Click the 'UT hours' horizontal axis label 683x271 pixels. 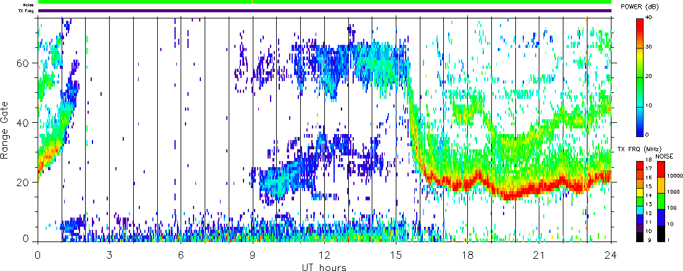tap(324, 267)
